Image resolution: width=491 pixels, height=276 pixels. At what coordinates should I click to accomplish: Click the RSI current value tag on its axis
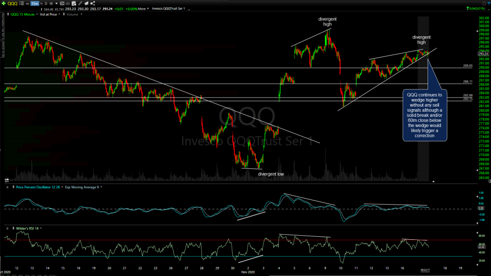(481, 246)
